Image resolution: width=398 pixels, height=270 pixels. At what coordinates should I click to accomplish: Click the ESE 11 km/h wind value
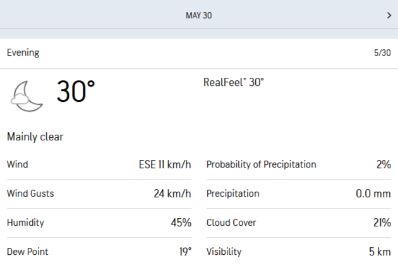click(x=165, y=164)
